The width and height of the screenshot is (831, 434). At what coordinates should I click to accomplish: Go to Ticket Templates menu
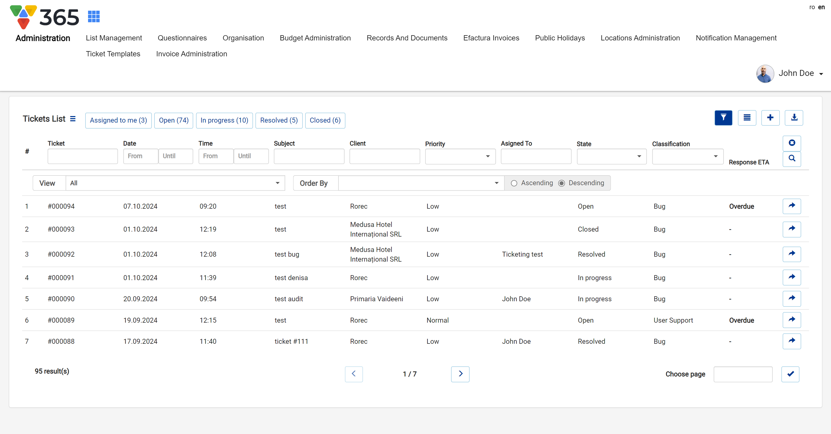pos(113,54)
